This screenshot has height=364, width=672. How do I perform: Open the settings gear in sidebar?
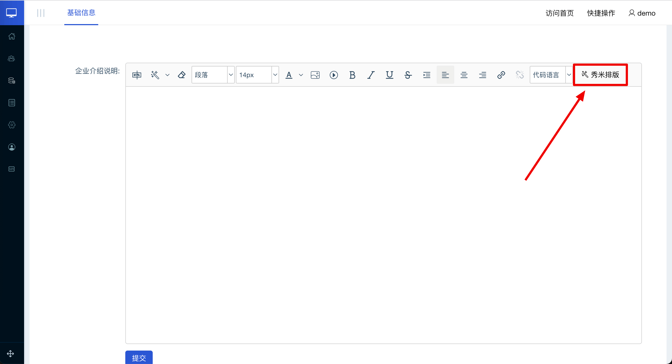(x=12, y=125)
